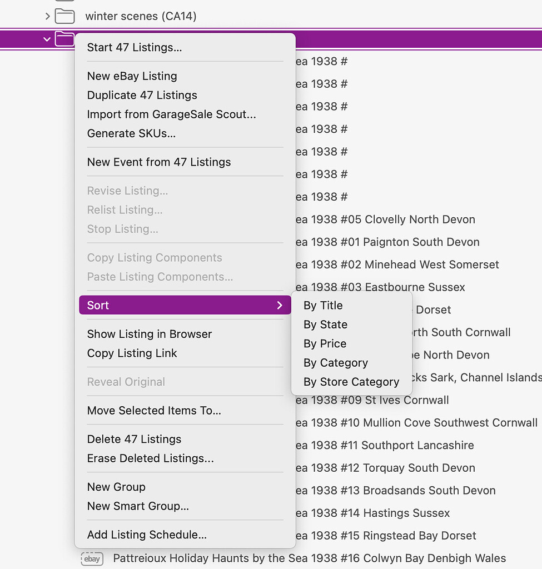
Task: Select the #05 Clovelly North Devon listing
Action: [x=385, y=219]
